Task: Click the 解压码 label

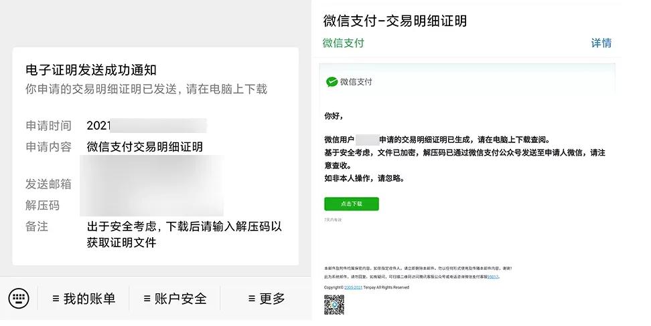Action: tap(43, 205)
